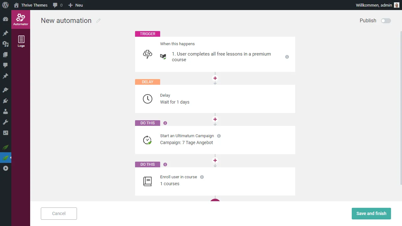Open the WordPress logo menu
This screenshot has height=226, width=402.
[x=5, y=5]
